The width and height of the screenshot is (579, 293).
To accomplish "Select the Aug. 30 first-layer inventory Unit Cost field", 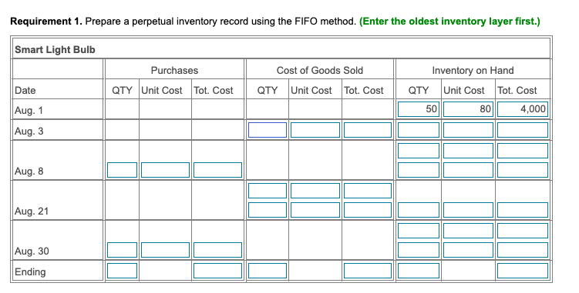I will [x=468, y=231].
